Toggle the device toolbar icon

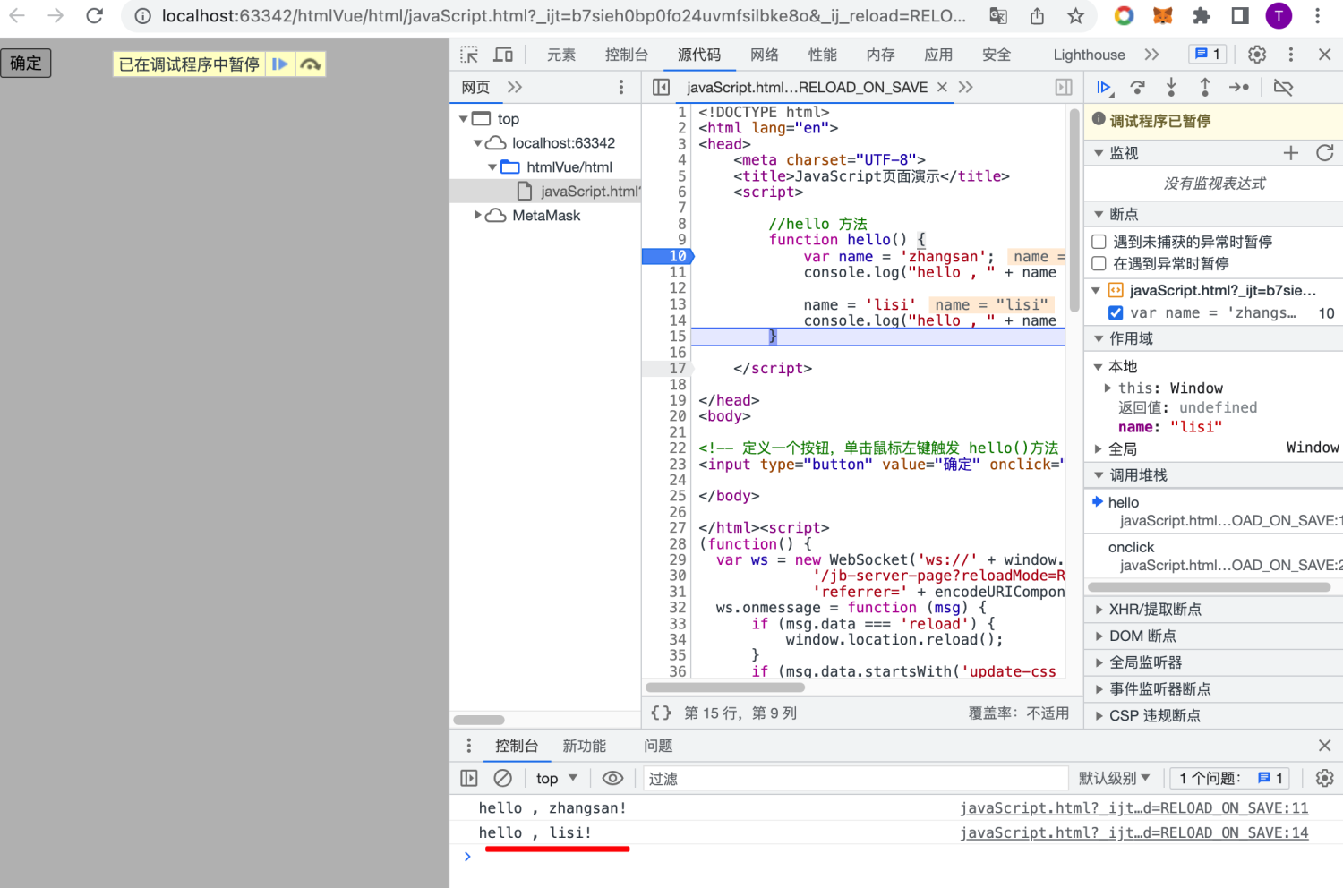pyautogui.click(x=503, y=55)
